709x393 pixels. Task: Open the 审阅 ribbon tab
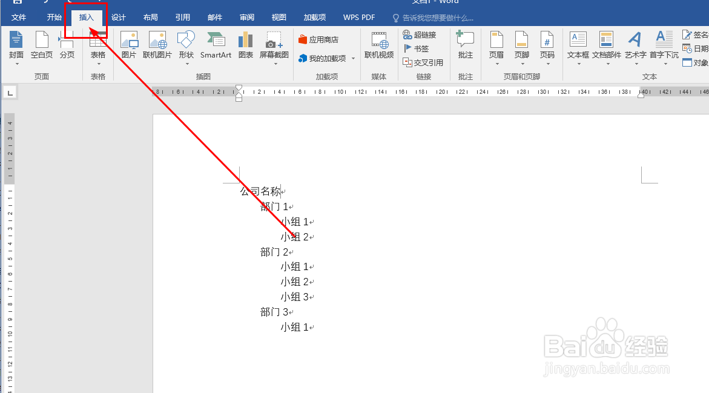click(246, 17)
